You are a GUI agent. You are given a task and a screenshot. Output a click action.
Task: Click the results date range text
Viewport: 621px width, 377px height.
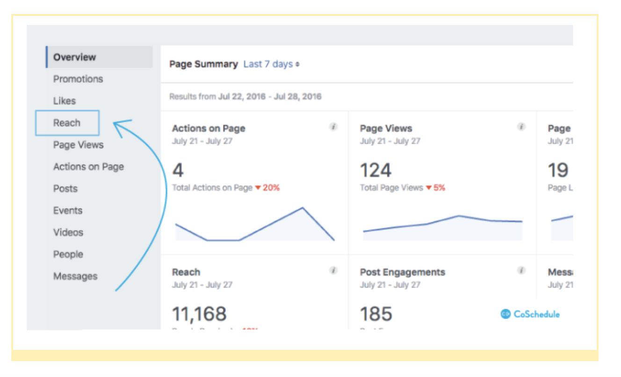point(246,97)
